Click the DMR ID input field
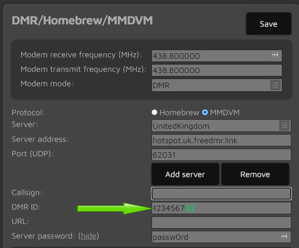The width and height of the screenshot is (299, 248). pos(221,208)
